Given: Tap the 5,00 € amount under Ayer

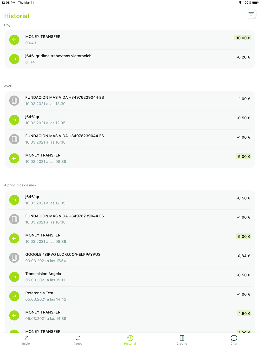Looking at the screenshot, I should (244, 157).
